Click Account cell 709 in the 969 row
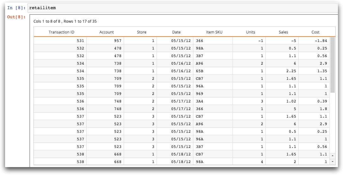Screen dimensions: 343x175 (x=105, y=94)
